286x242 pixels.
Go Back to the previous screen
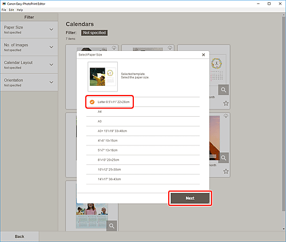point(19,236)
